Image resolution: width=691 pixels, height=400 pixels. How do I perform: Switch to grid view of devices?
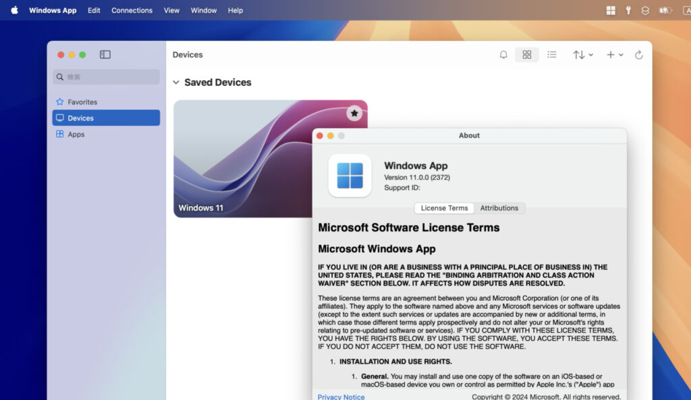point(527,55)
